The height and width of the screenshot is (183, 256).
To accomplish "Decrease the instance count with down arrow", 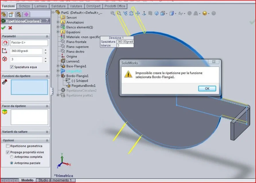I will coord(46,61).
